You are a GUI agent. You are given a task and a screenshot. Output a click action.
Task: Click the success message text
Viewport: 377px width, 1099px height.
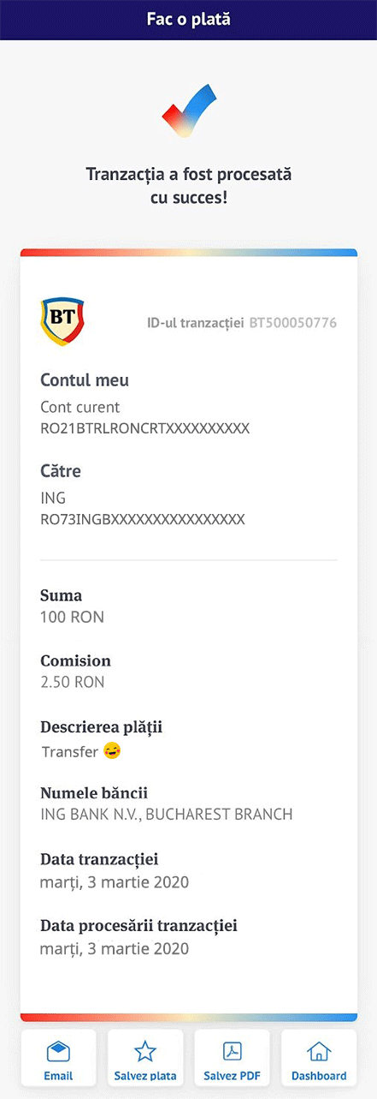tap(189, 186)
